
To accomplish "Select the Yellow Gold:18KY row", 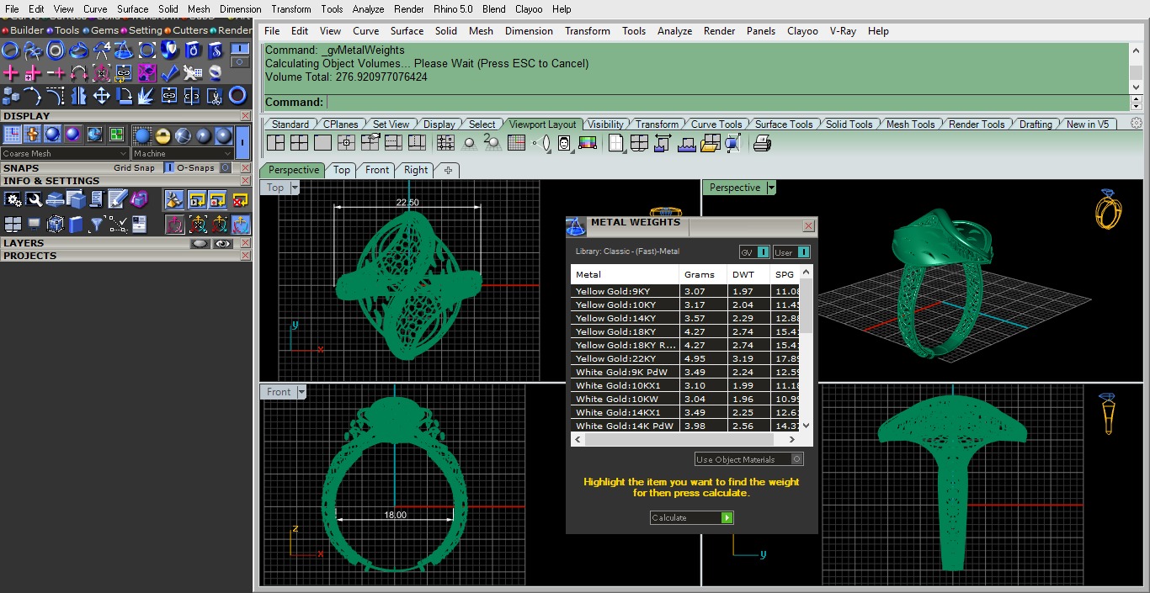I will coord(686,331).
